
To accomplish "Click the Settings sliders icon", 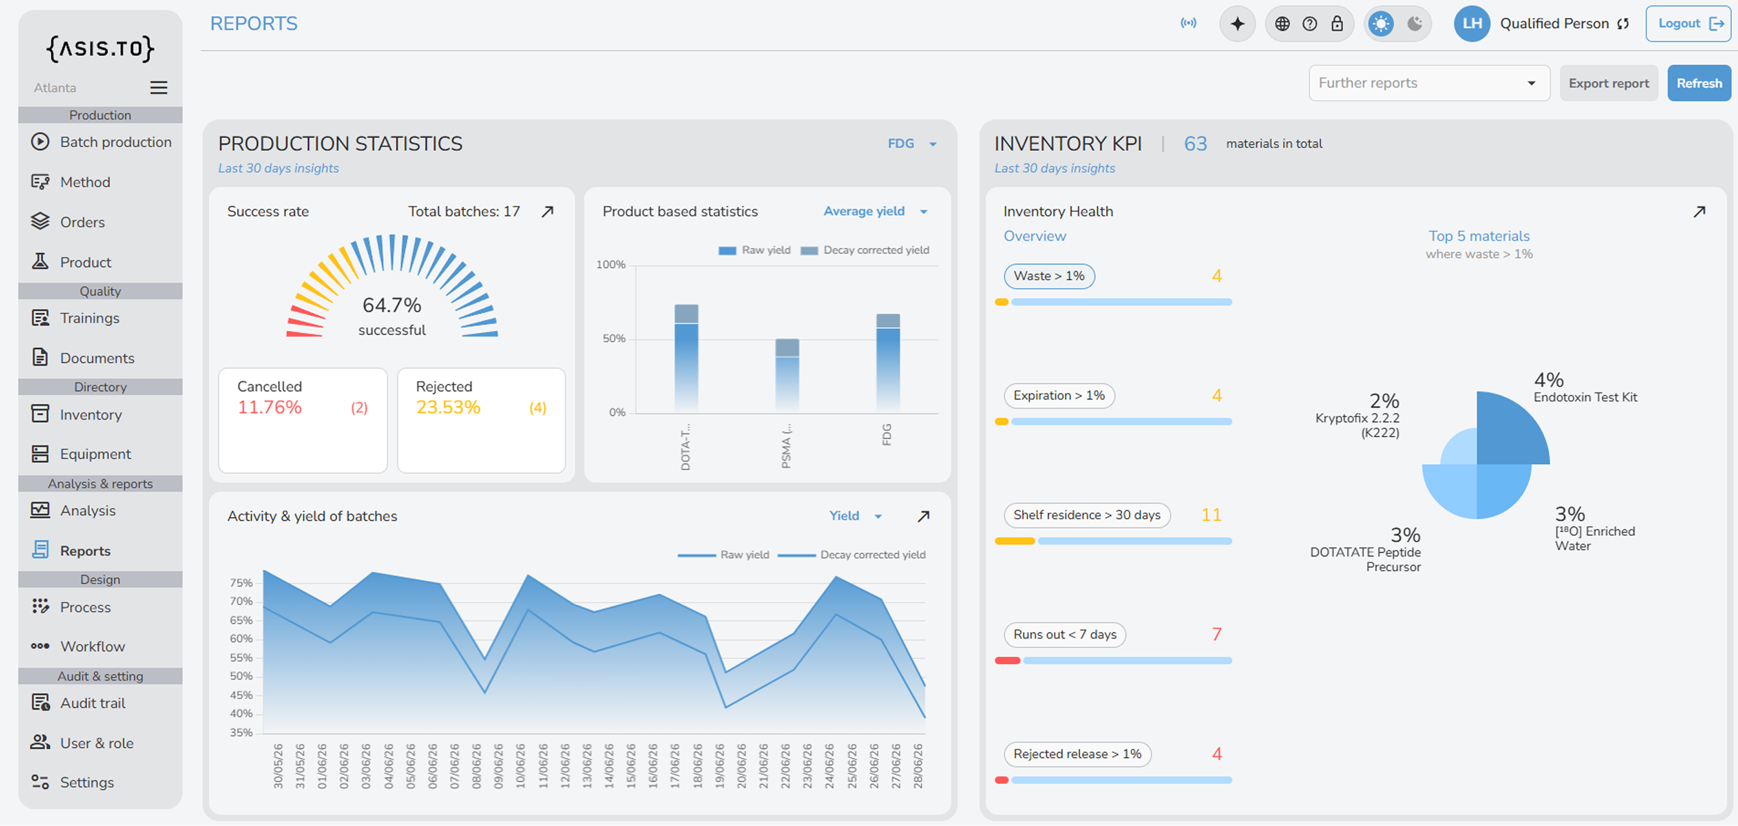I will click(40, 782).
